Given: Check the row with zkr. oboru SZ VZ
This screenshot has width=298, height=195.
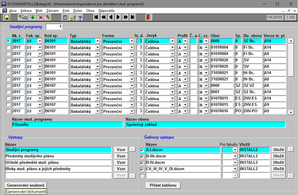Looking at the screenshot, I should [x=8, y=86].
